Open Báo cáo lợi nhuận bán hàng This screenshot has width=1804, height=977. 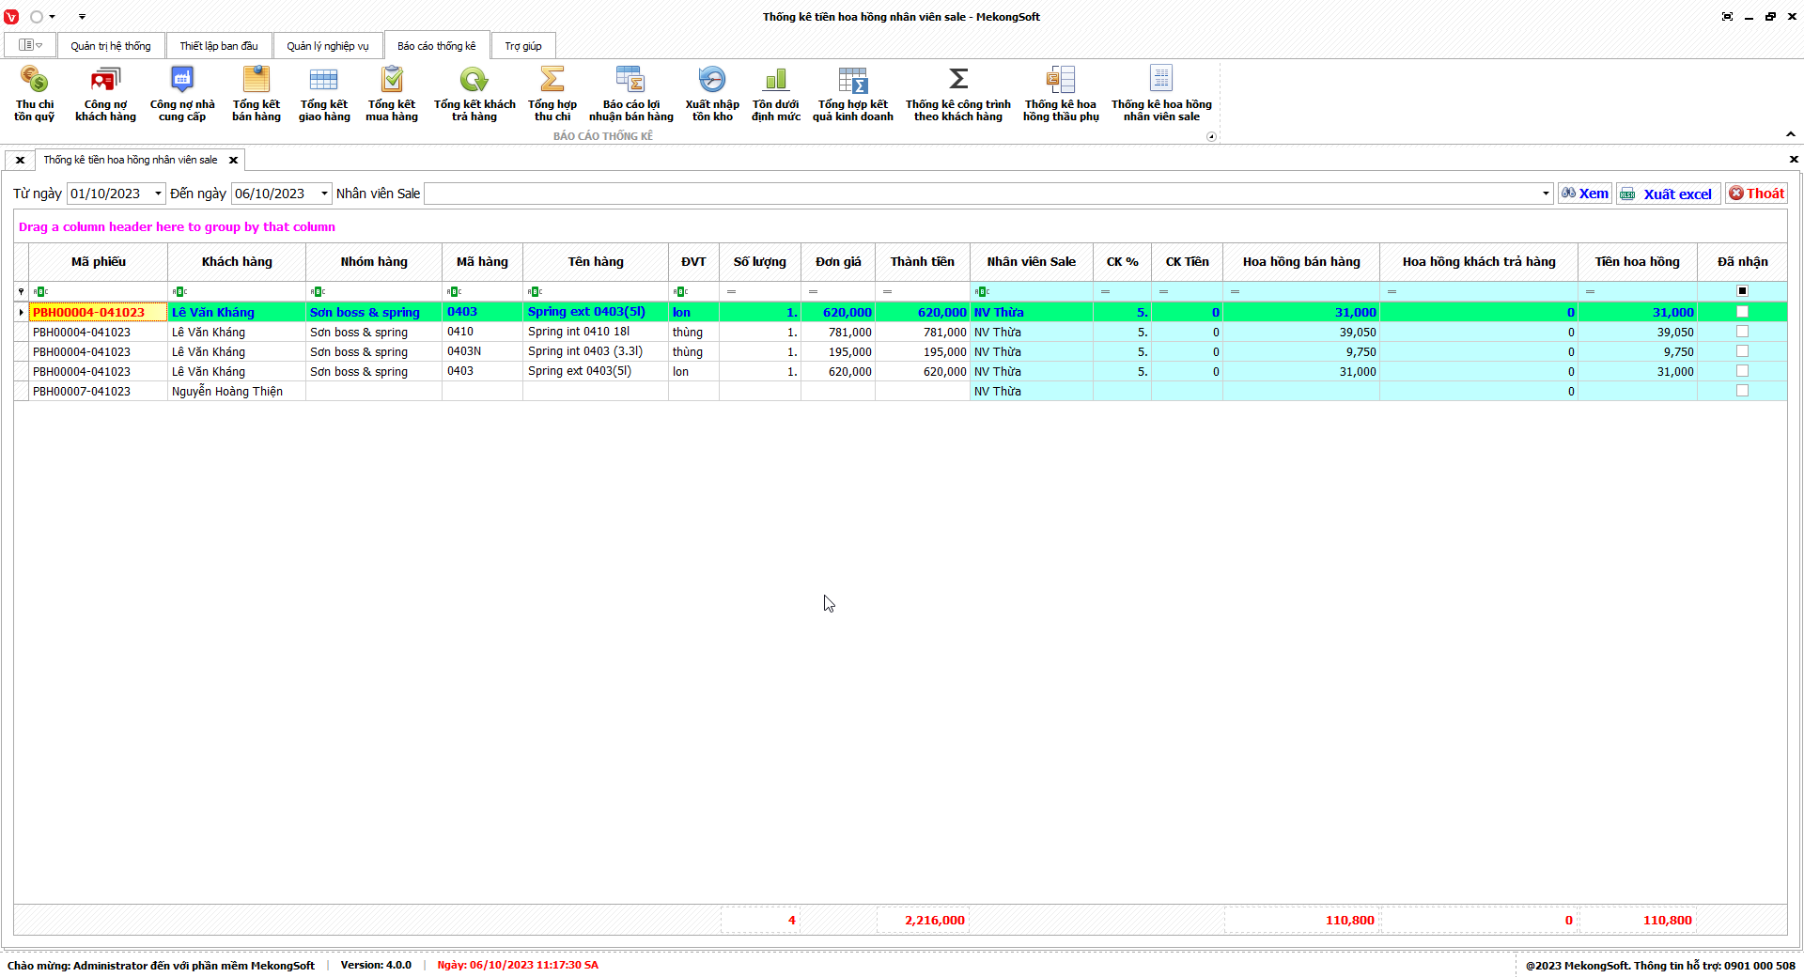(631, 94)
